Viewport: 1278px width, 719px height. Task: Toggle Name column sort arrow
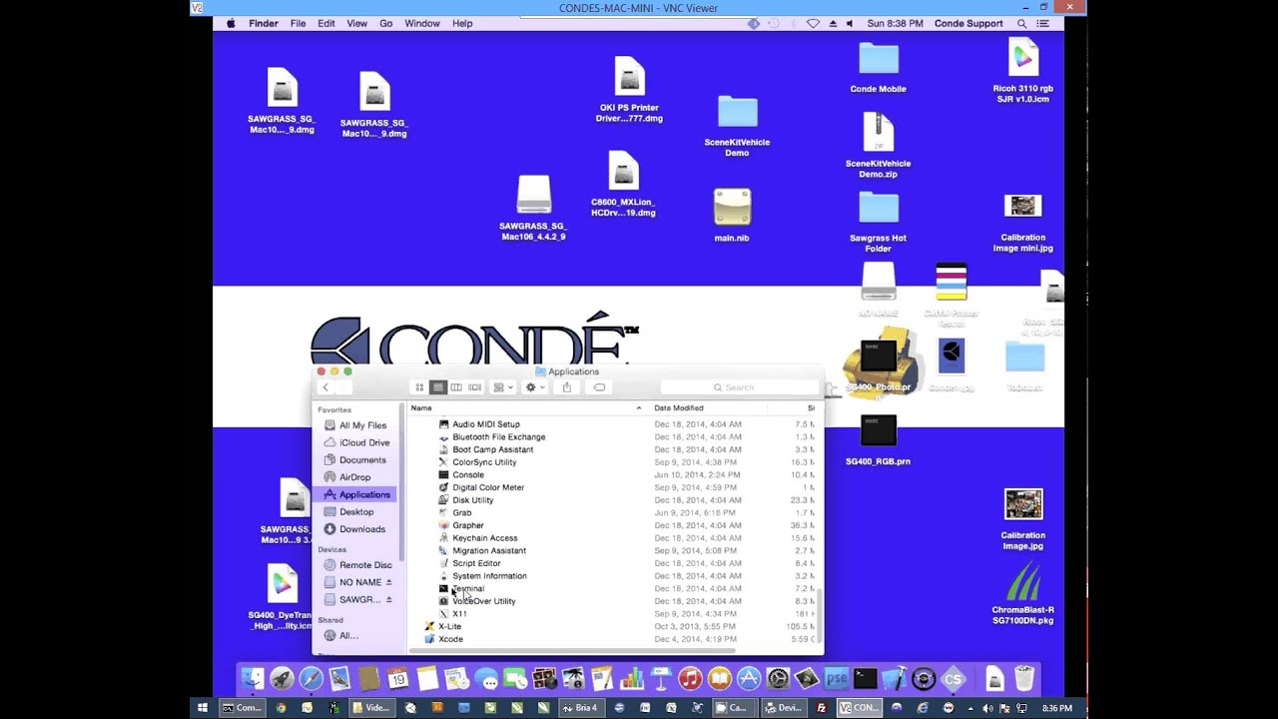pyautogui.click(x=639, y=407)
